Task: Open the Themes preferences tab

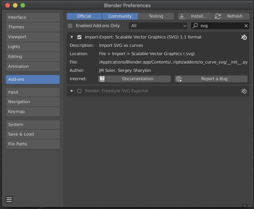Action: point(33,27)
